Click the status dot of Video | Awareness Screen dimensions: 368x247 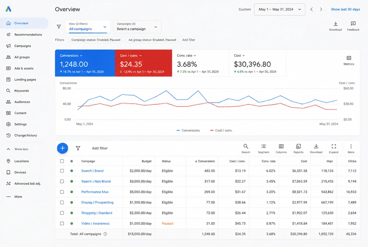(72, 223)
